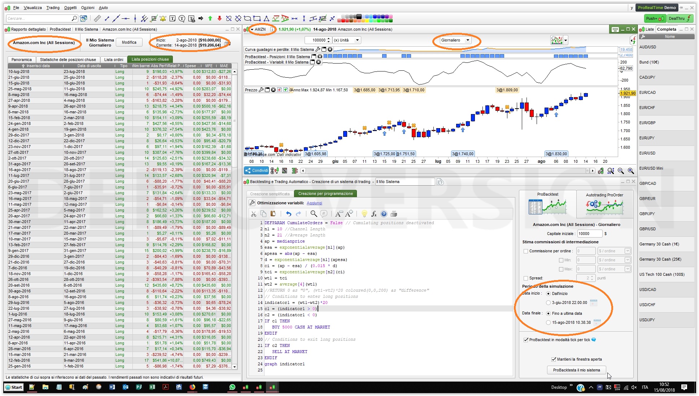Click the print icon in code editor toolbar
This screenshot has height=396, width=699.
(394, 214)
